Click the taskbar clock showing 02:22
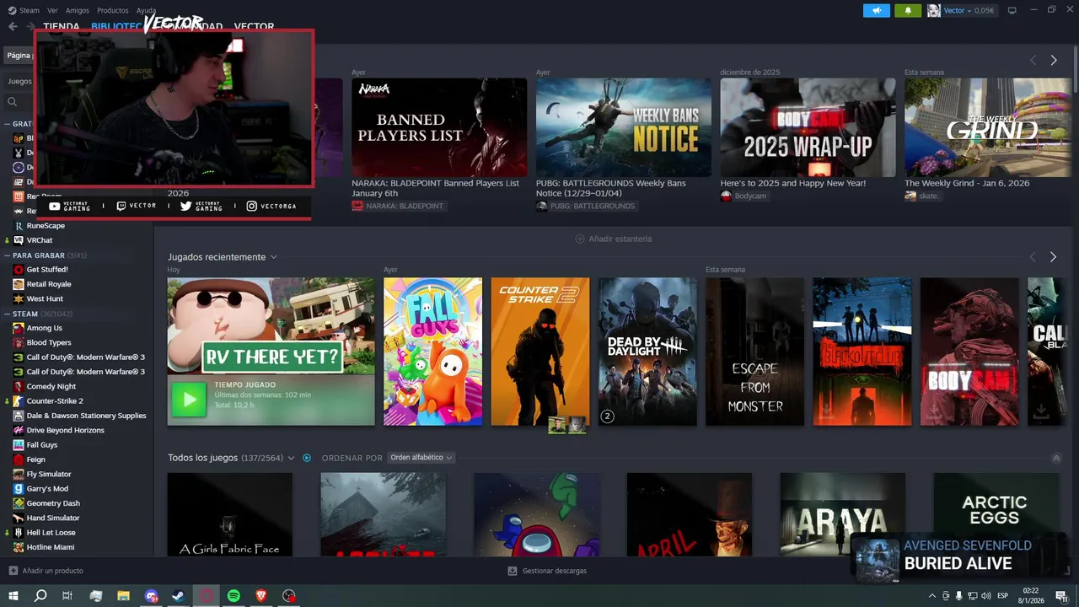The width and height of the screenshot is (1079, 607). (x=1031, y=596)
